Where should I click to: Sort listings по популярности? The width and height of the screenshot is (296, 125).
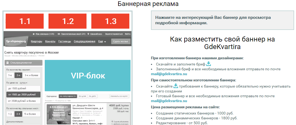point(68,96)
